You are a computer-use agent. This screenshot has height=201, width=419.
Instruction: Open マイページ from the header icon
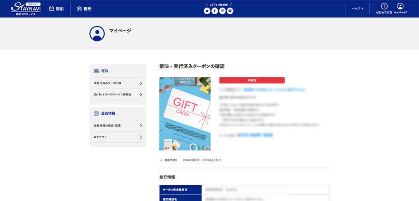400,8
